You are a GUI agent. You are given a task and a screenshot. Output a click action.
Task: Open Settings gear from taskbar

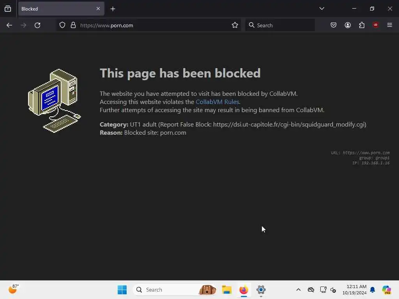pyautogui.click(x=261, y=290)
